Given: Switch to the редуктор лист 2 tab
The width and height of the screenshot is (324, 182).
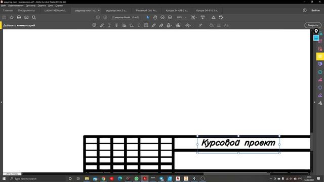Looking at the screenshot, I should coord(116,10).
